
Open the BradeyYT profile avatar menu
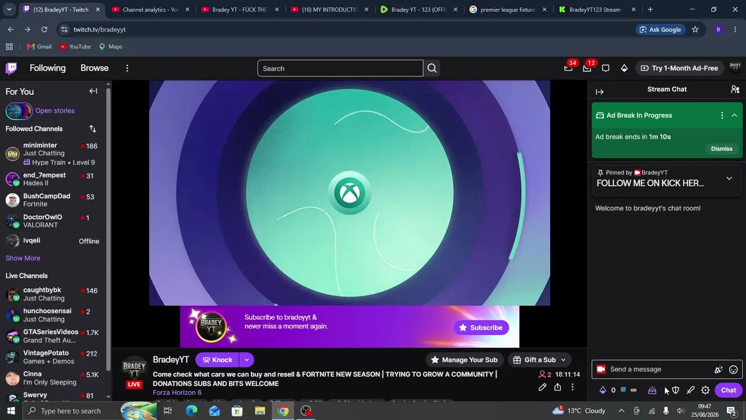click(x=735, y=68)
